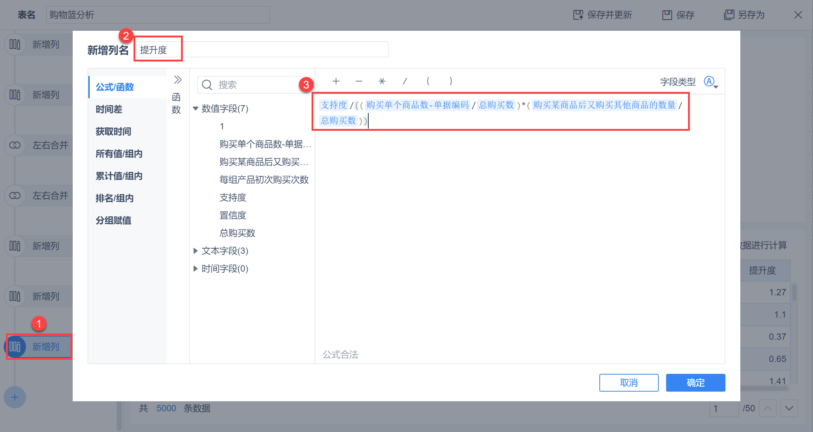
Task: Click the 确定 button
Action: [695, 382]
